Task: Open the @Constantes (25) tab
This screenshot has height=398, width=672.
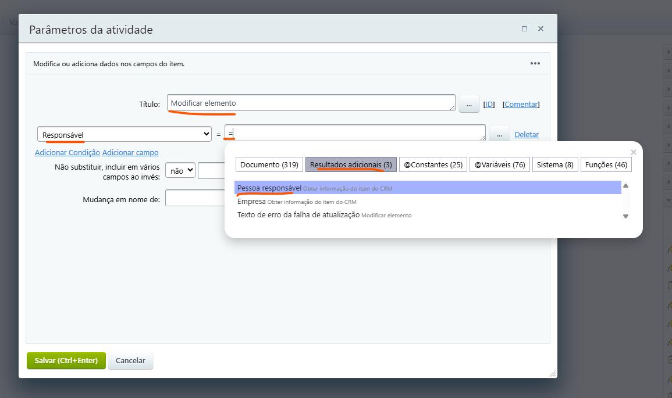Action: point(433,164)
